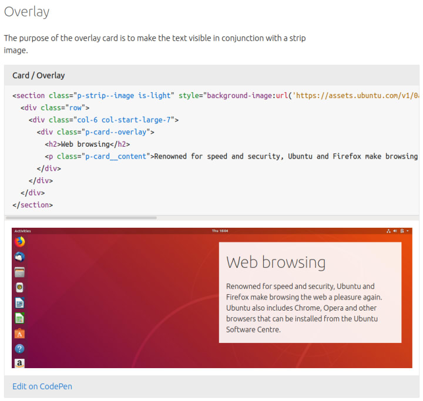Viewport: 423px width, 401px height.
Task: Click the code line with class p-card__content
Action: (x=231, y=156)
